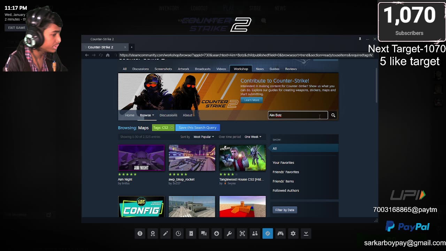Click Save this Search Query button
The width and height of the screenshot is (446, 251).
tap(198, 128)
